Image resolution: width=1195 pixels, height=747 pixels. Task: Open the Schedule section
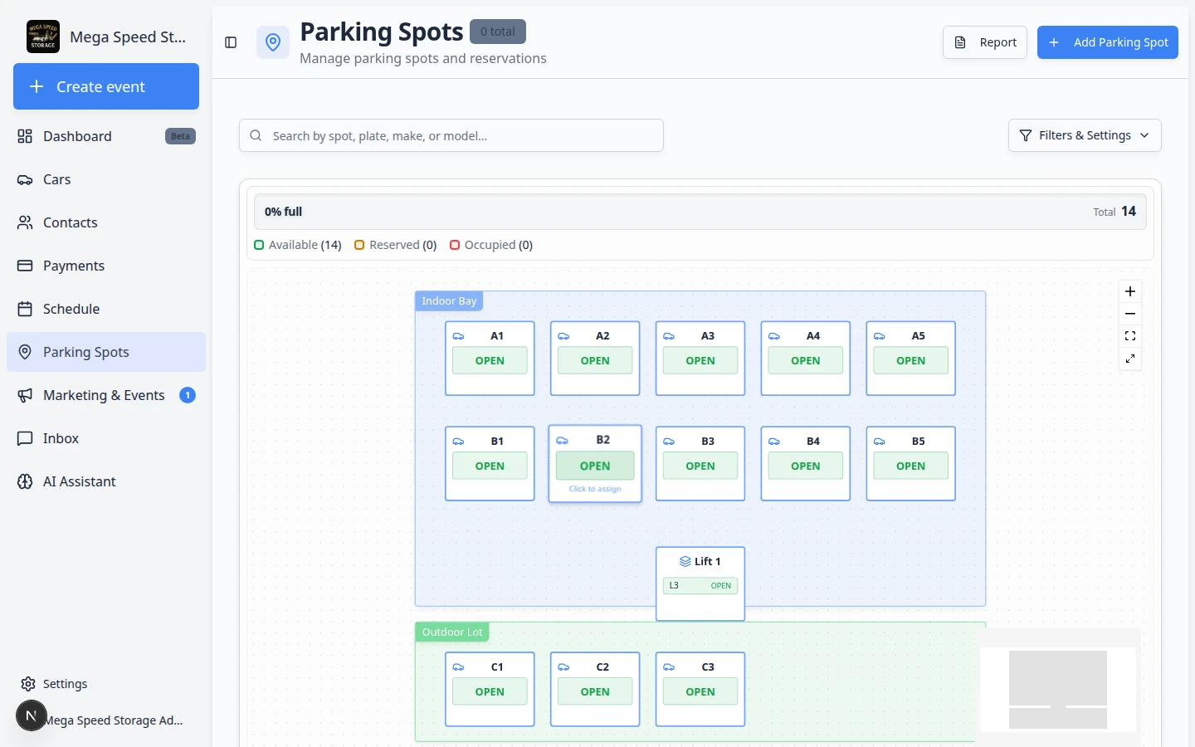[x=106, y=309]
